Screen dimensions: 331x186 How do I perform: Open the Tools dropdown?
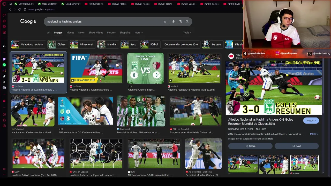(x=187, y=33)
